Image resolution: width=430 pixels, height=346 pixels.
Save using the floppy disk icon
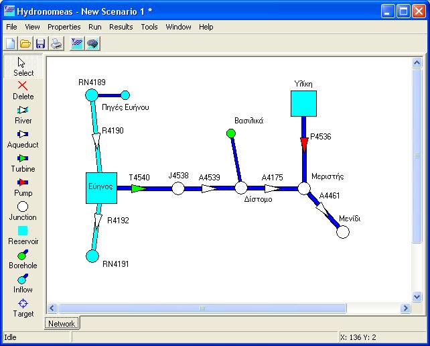[x=41, y=44]
